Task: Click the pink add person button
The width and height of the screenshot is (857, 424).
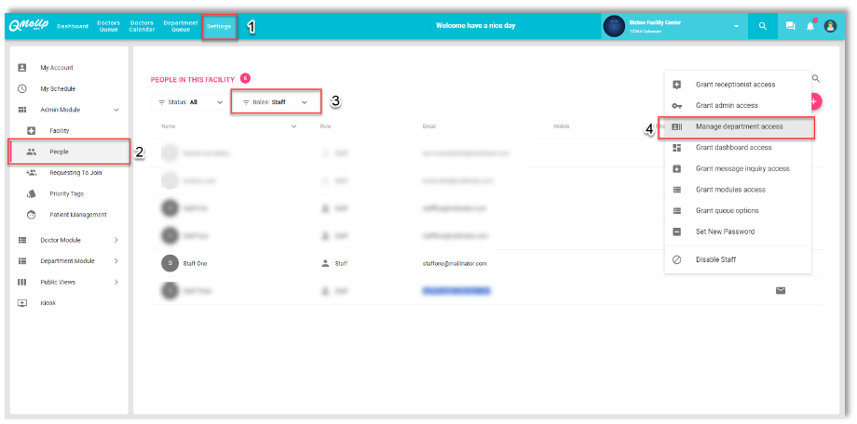Action: tap(815, 100)
